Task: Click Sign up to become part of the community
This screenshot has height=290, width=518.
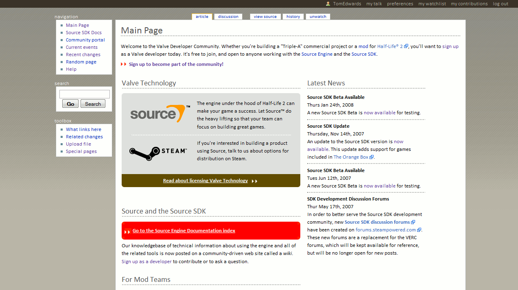Action: pos(176,64)
